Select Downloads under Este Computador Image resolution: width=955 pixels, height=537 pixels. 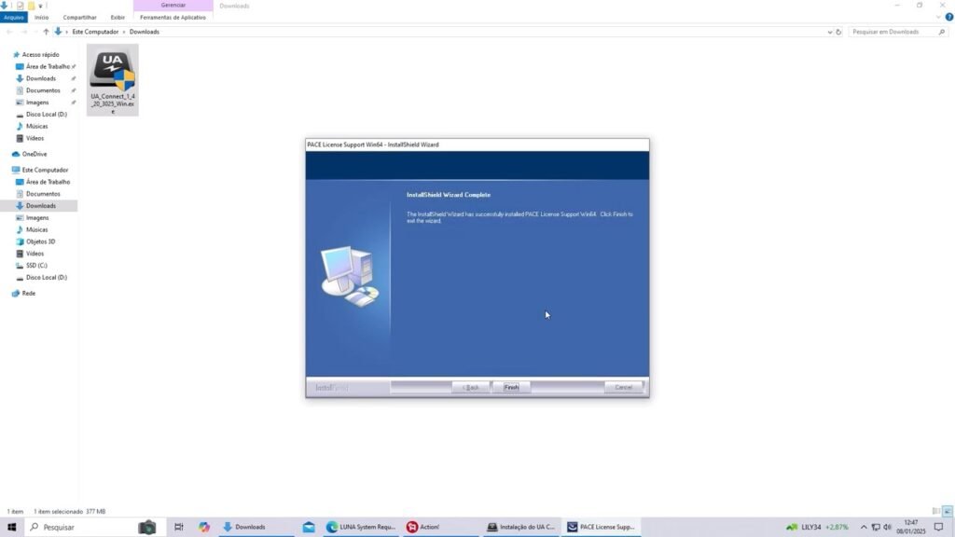click(x=40, y=206)
